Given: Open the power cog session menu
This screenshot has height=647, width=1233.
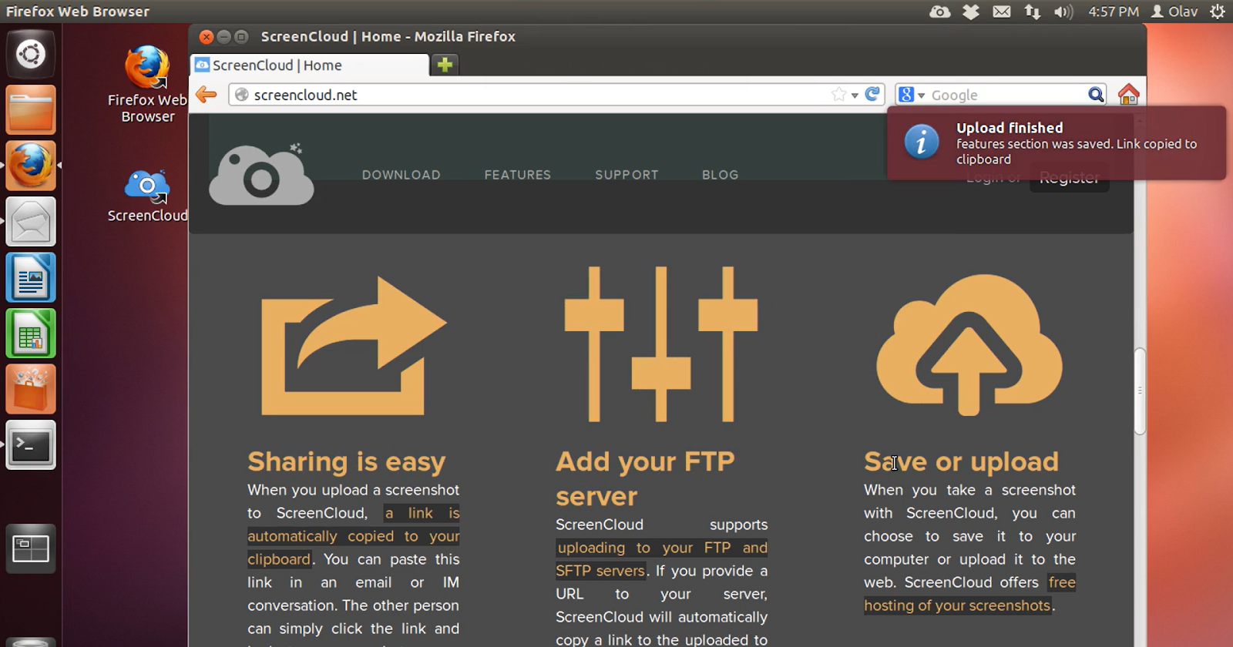Looking at the screenshot, I should 1218,12.
